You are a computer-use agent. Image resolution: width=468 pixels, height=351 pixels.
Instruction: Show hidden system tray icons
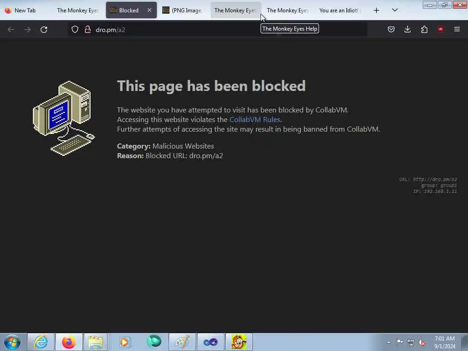pos(388,342)
